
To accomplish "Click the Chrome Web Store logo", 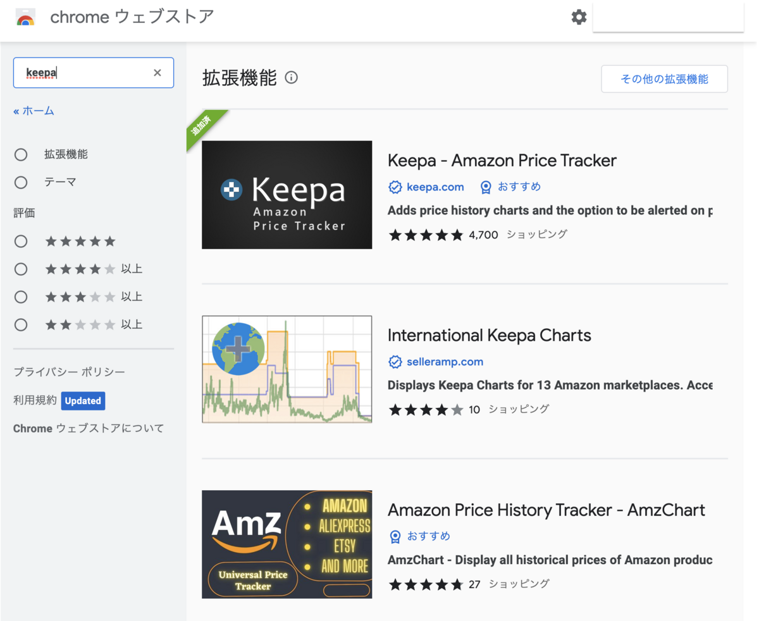I will (x=25, y=17).
